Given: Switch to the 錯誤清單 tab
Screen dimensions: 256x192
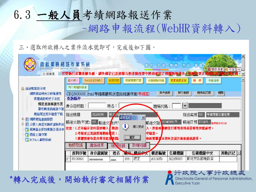Looking at the screenshot, I should tap(97, 145).
